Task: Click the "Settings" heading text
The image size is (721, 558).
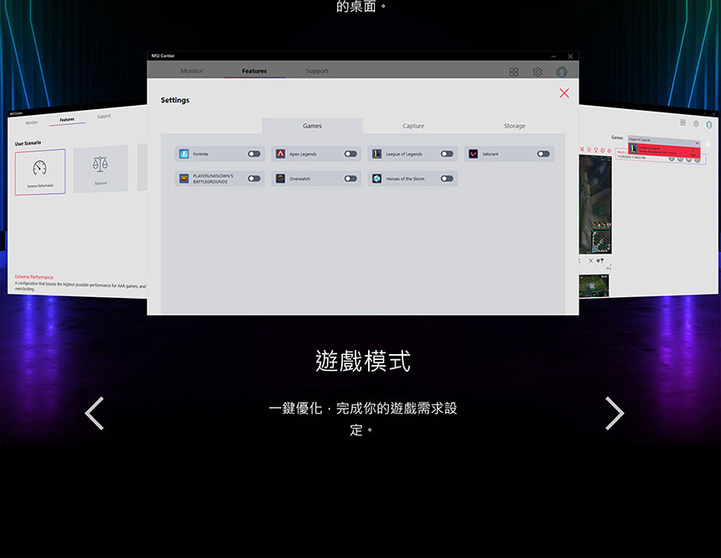Action: [174, 100]
